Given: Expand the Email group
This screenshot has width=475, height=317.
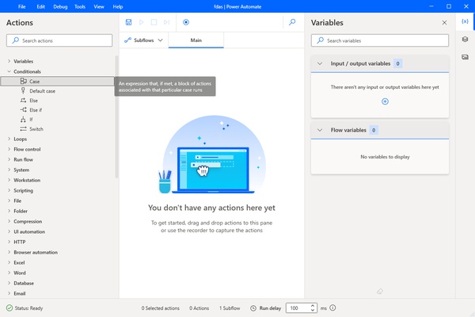Looking at the screenshot, I should pos(9,294).
